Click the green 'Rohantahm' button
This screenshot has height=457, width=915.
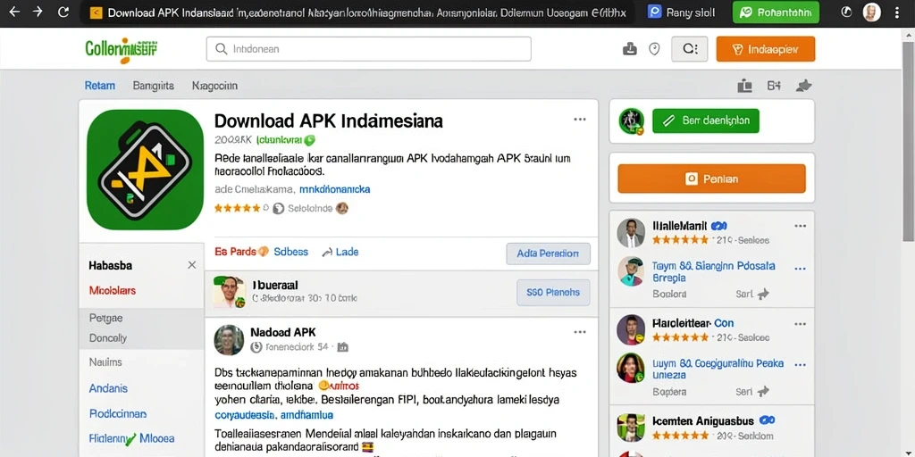[x=776, y=12]
